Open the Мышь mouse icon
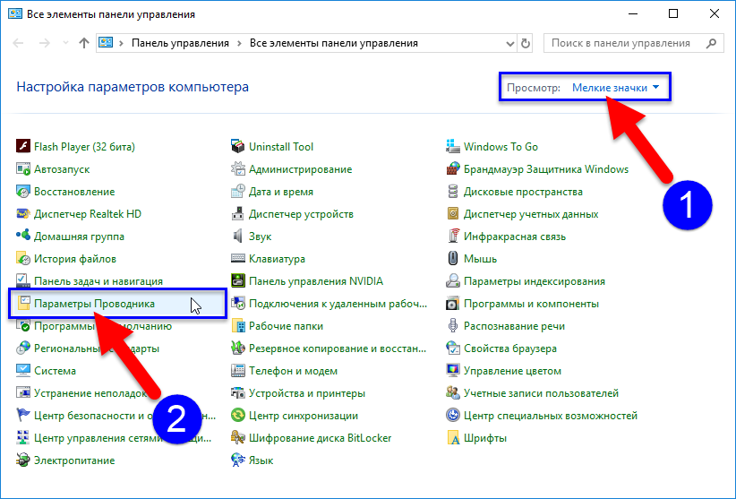This screenshot has height=499, width=736. pyautogui.click(x=453, y=259)
